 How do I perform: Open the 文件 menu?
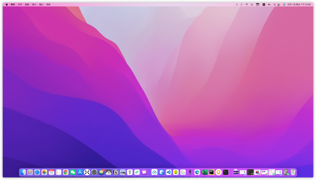20,4
